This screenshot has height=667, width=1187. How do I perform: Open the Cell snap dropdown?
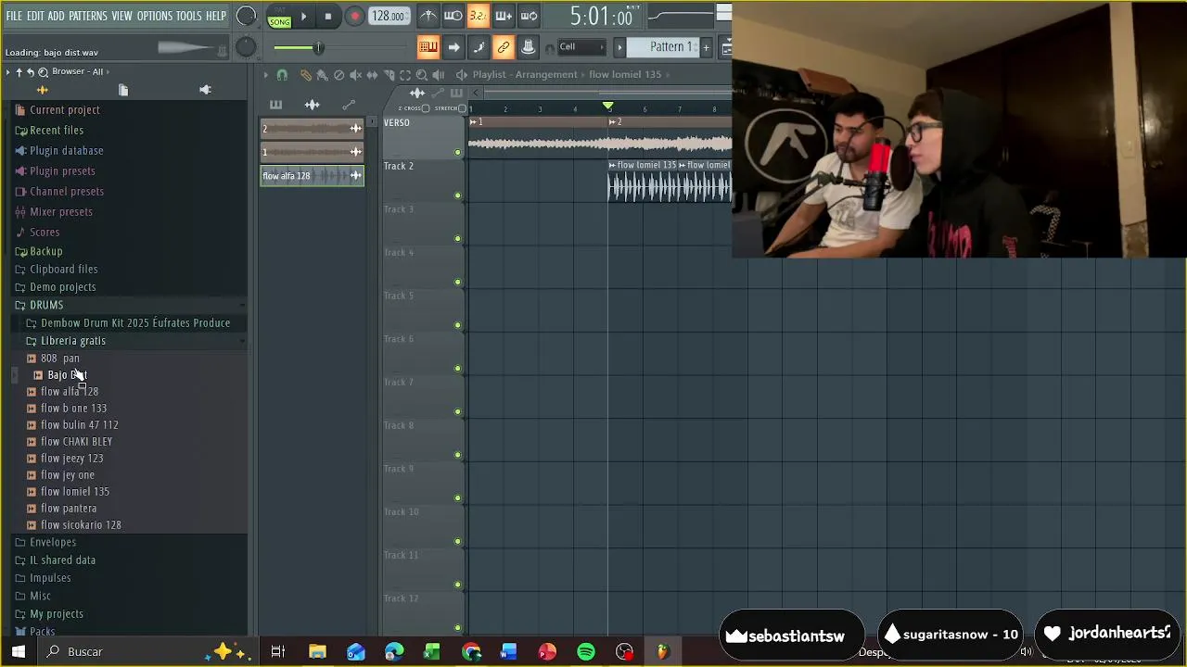(x=581, y=47)
